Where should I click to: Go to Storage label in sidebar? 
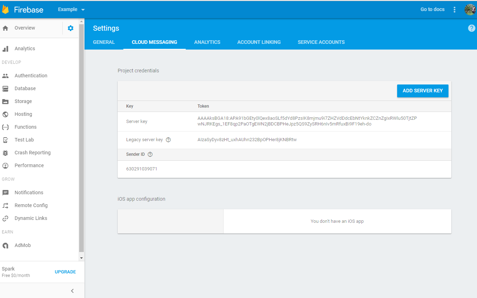point(23,101)
